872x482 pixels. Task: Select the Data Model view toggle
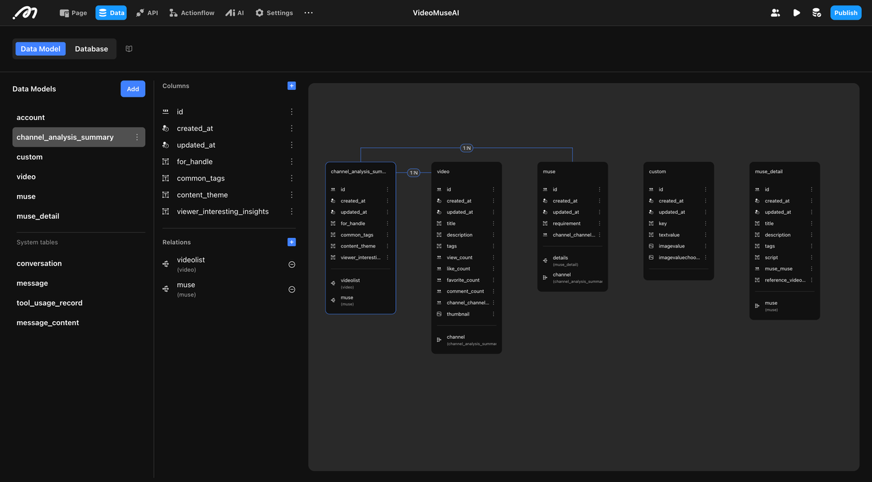click(40, 49)
